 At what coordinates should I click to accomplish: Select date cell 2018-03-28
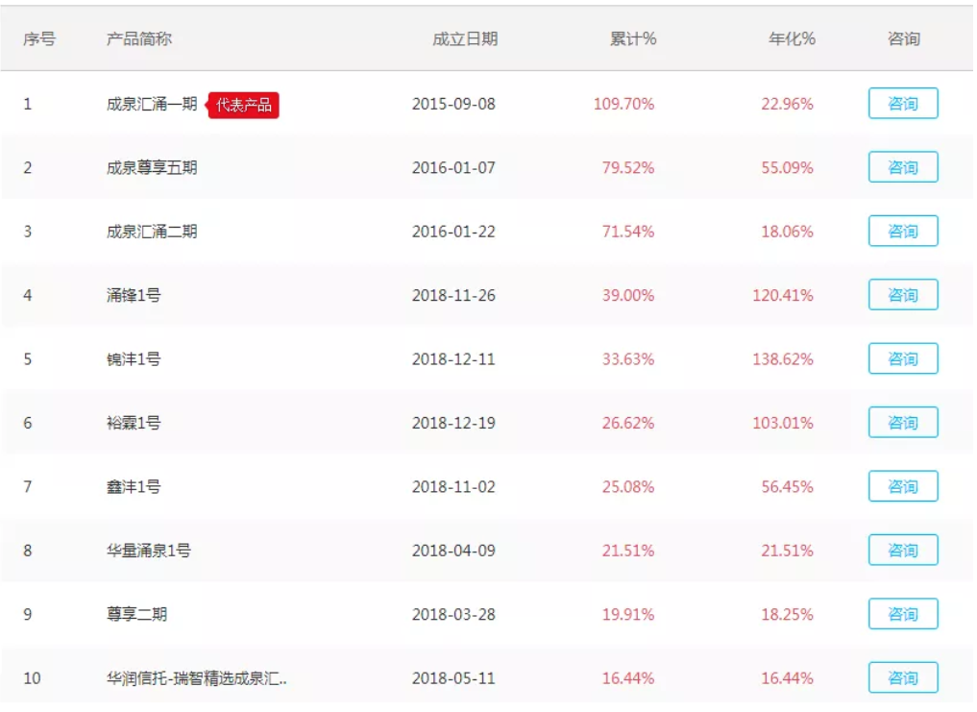pos(453,614)
